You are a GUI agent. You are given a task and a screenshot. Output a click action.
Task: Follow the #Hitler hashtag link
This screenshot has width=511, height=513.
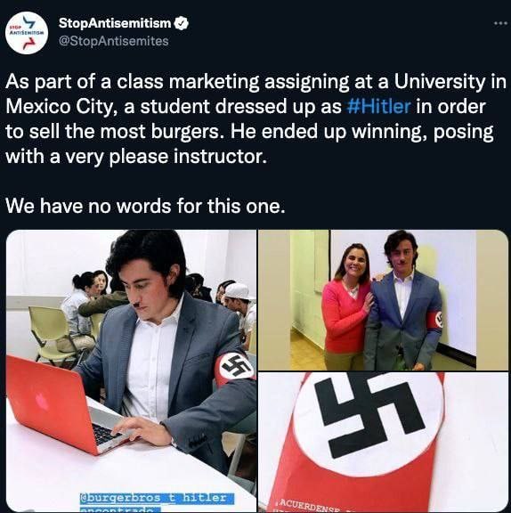point(378,107)
